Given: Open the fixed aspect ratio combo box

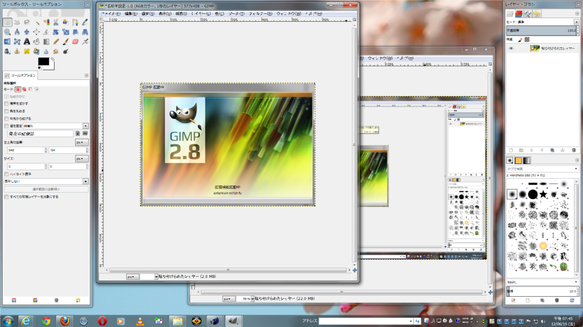Looking at the screenshot, I should [56, 126].
